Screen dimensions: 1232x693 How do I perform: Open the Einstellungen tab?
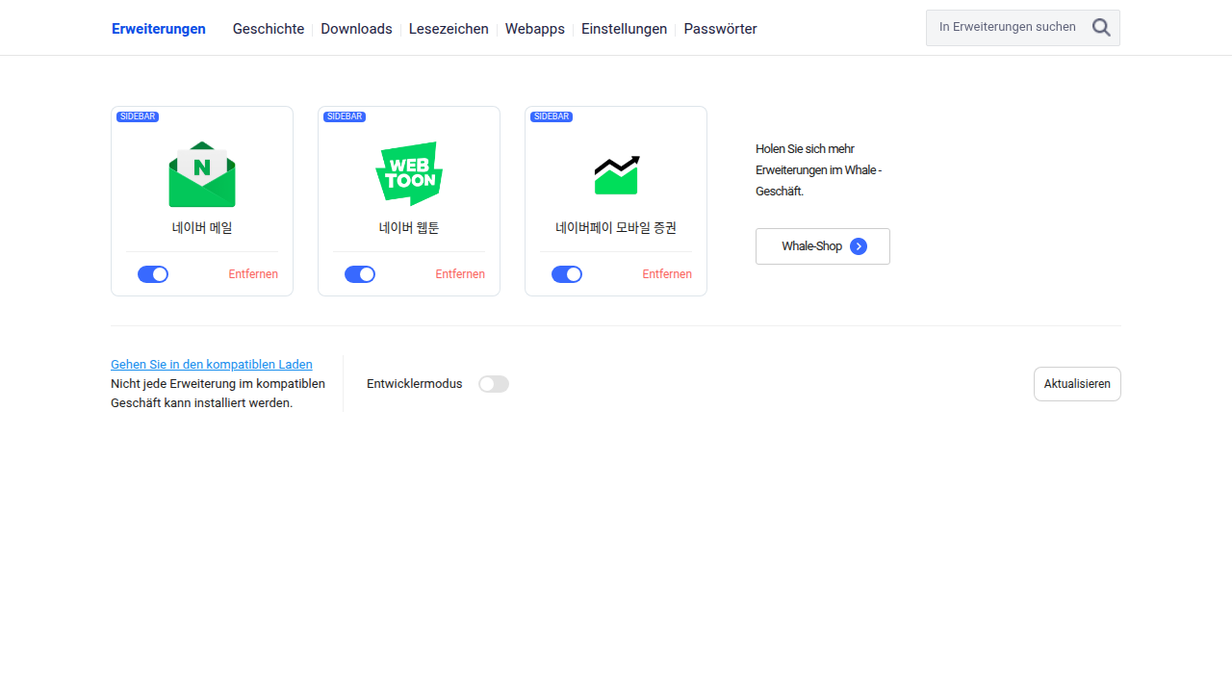tap(624, 29)
